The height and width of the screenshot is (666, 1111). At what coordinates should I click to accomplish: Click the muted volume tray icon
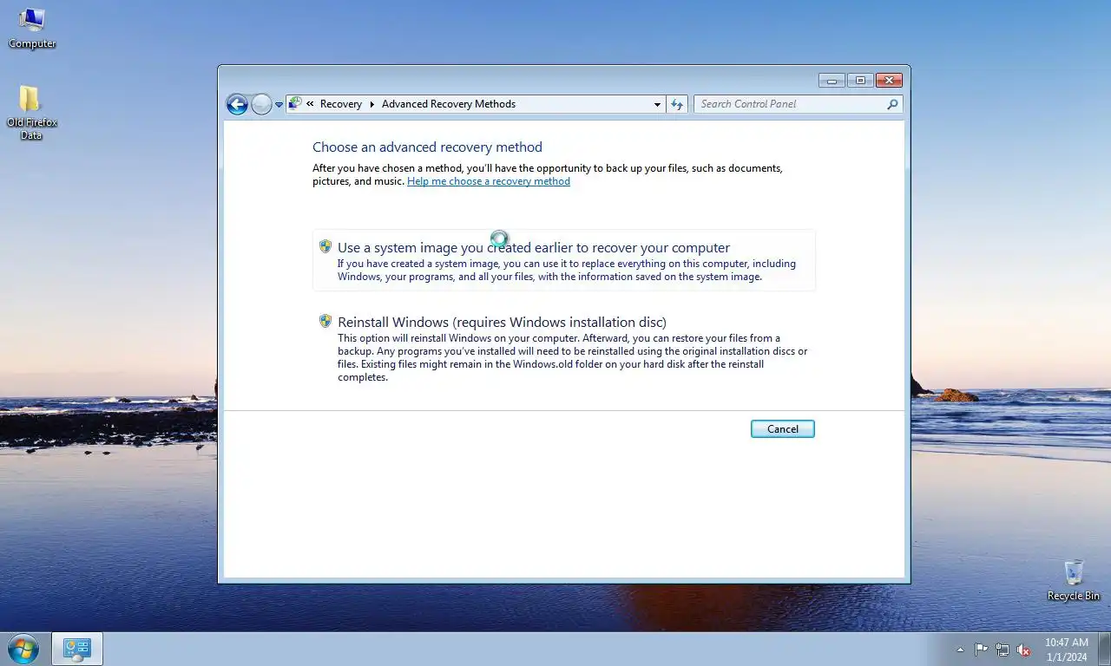pyautogui.click(x=1024, y=650)
